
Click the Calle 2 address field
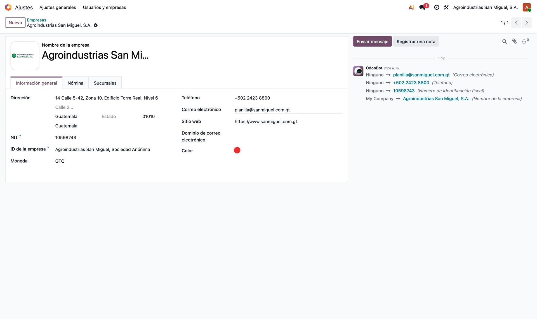tap(113, 107)
